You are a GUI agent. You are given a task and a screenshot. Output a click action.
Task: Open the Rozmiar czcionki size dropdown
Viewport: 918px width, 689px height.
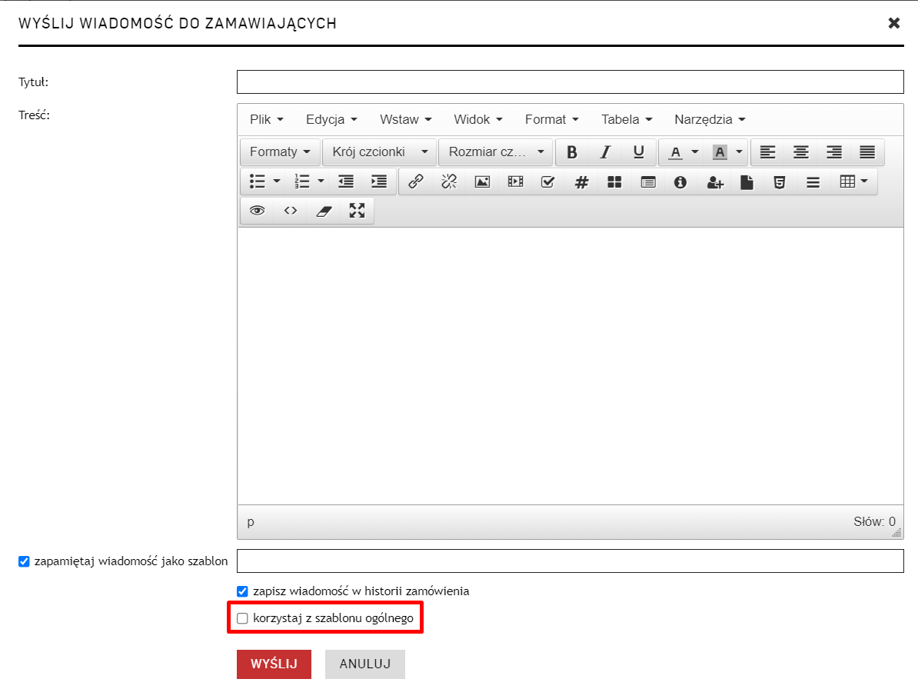[x=495, y=152]
